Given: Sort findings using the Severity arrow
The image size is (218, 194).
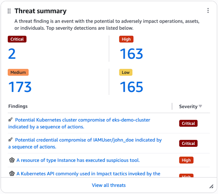Looking at the screenshot, I should tap(201, 106).
